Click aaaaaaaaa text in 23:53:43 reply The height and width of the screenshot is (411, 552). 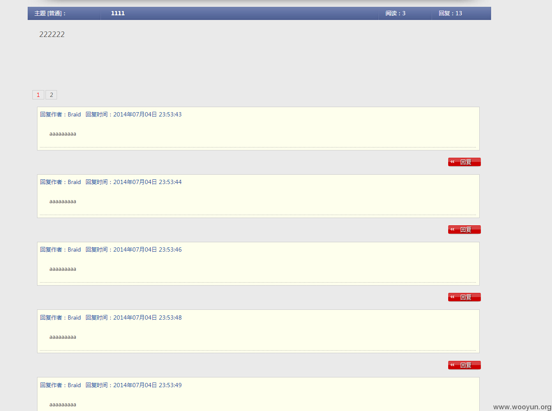click(63, 134)
